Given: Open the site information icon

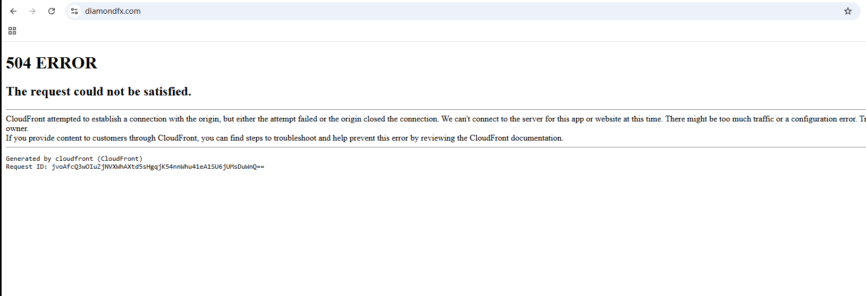Looking at the screenshot, I should click(74, 11).
